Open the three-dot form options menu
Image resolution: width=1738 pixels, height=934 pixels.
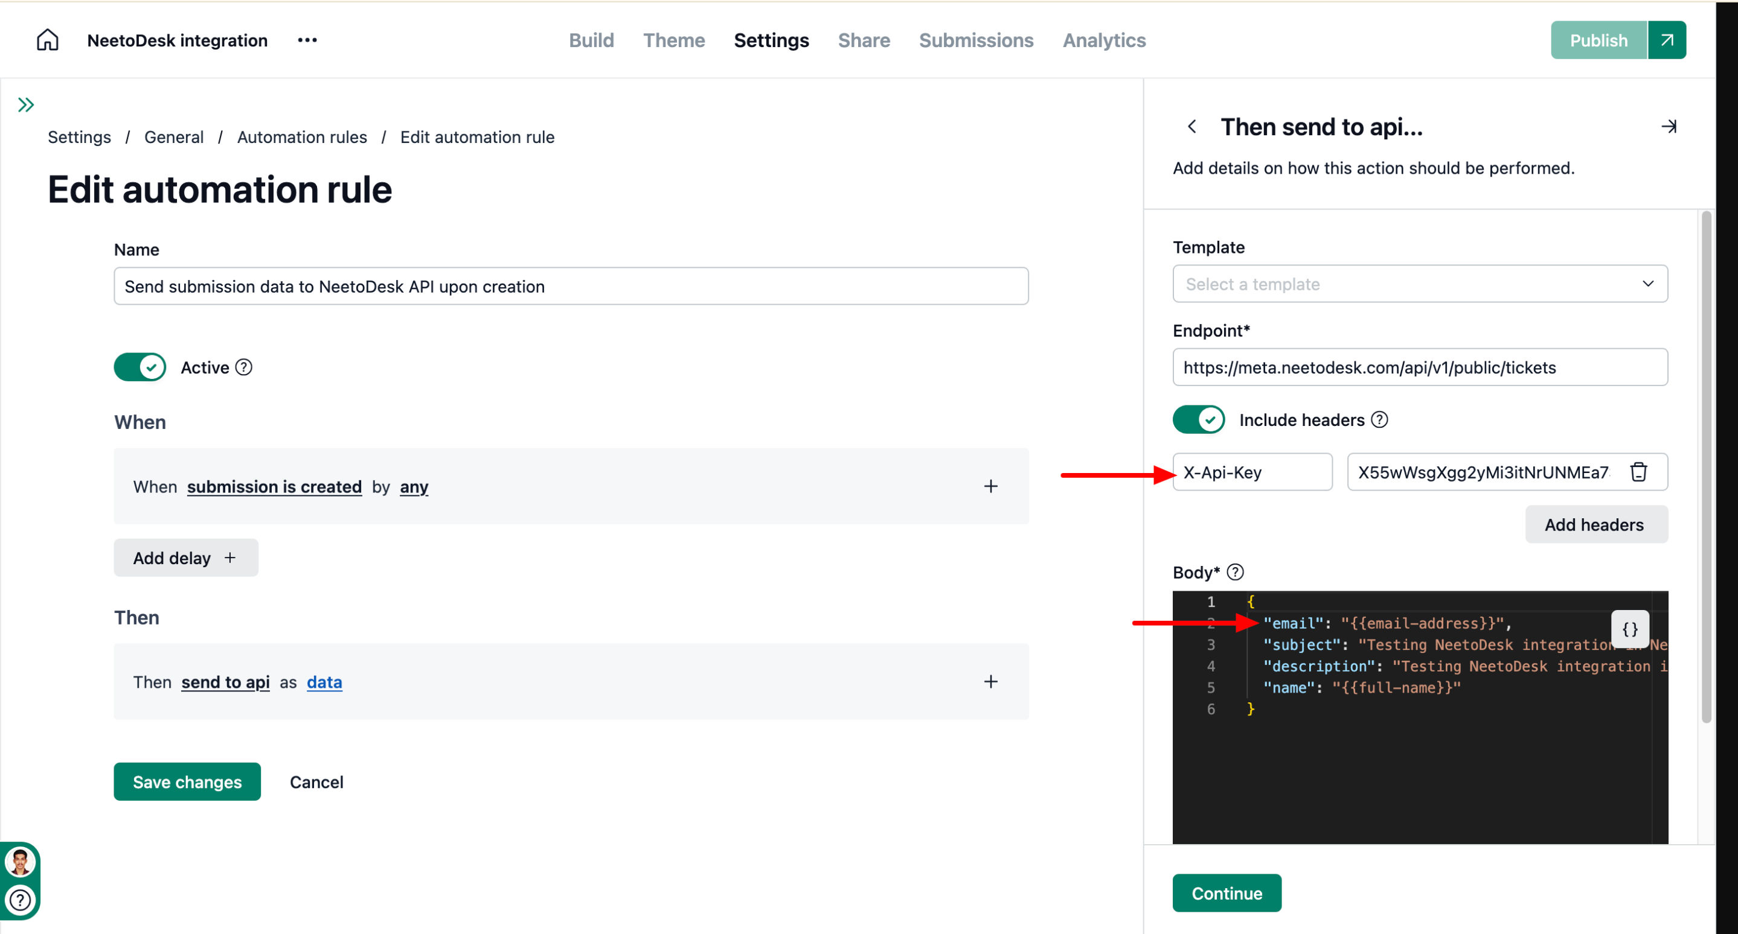click(x=307, y=40)
